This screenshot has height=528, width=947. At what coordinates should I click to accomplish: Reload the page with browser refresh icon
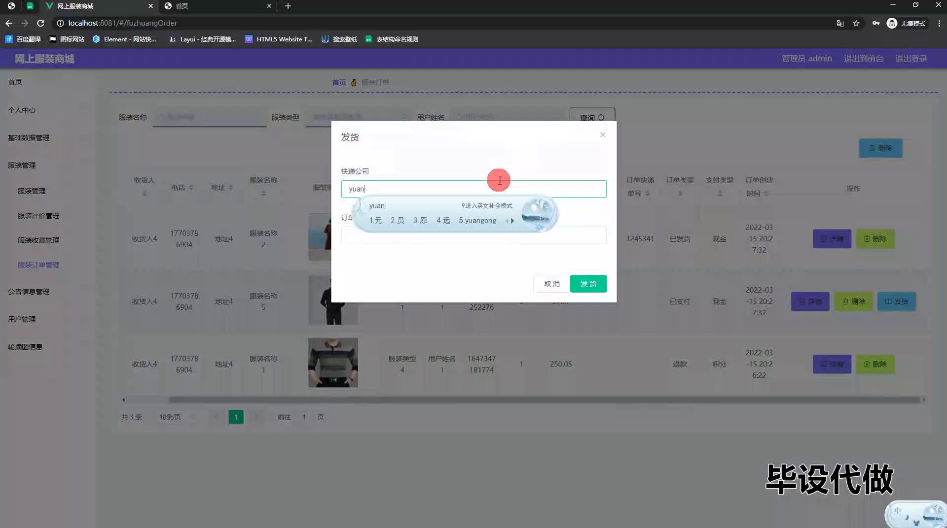coord(40,23)
